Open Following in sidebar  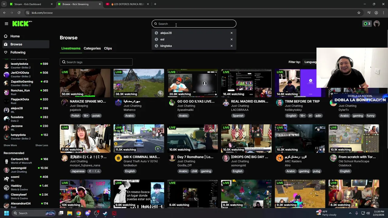(25, 52)
